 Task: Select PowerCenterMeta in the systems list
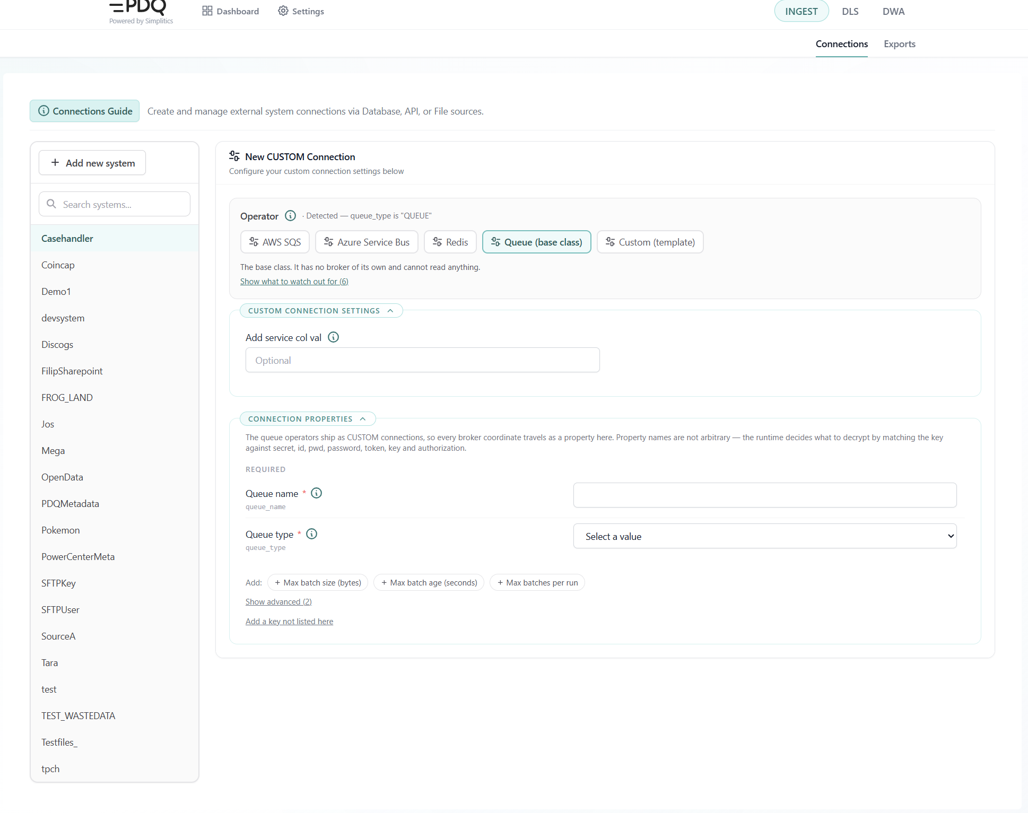[x=115, y=556]
